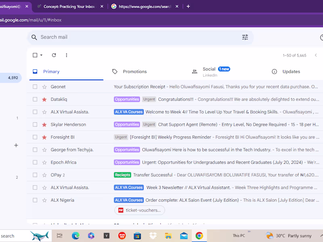The image size is (323, 242).
Task: Launch WPS Office from the taskbar
Action: [x=122, y=236]
